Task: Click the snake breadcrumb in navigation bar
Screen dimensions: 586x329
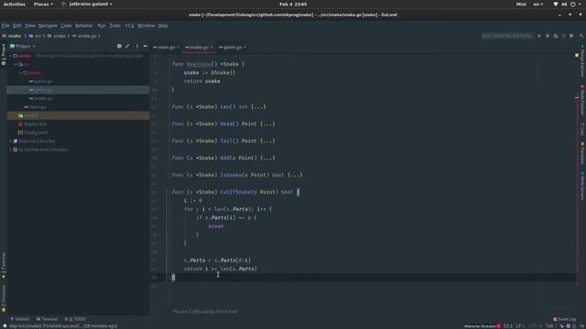Action: [12, 36]
